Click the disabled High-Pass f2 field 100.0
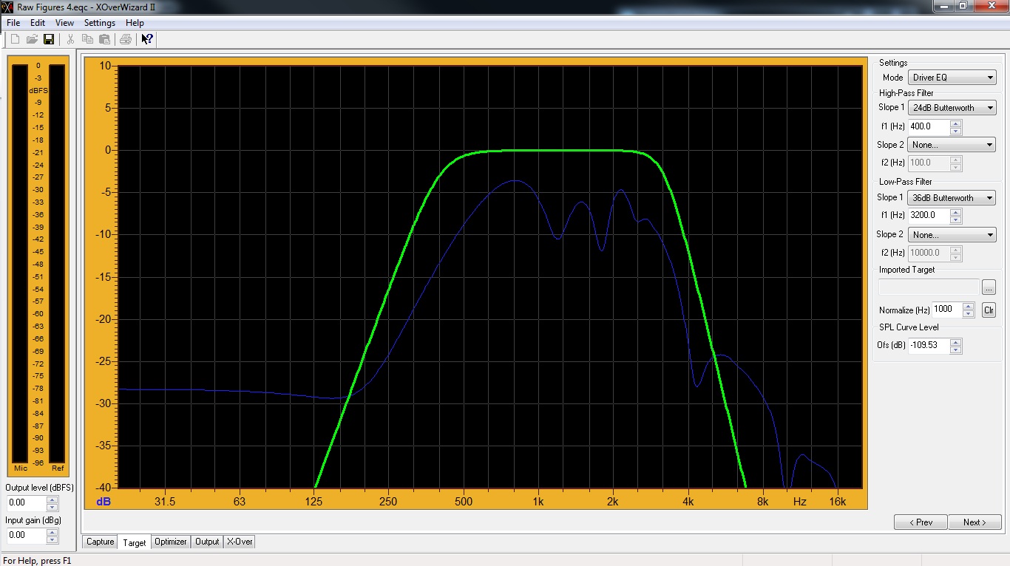 coord(929,163)
